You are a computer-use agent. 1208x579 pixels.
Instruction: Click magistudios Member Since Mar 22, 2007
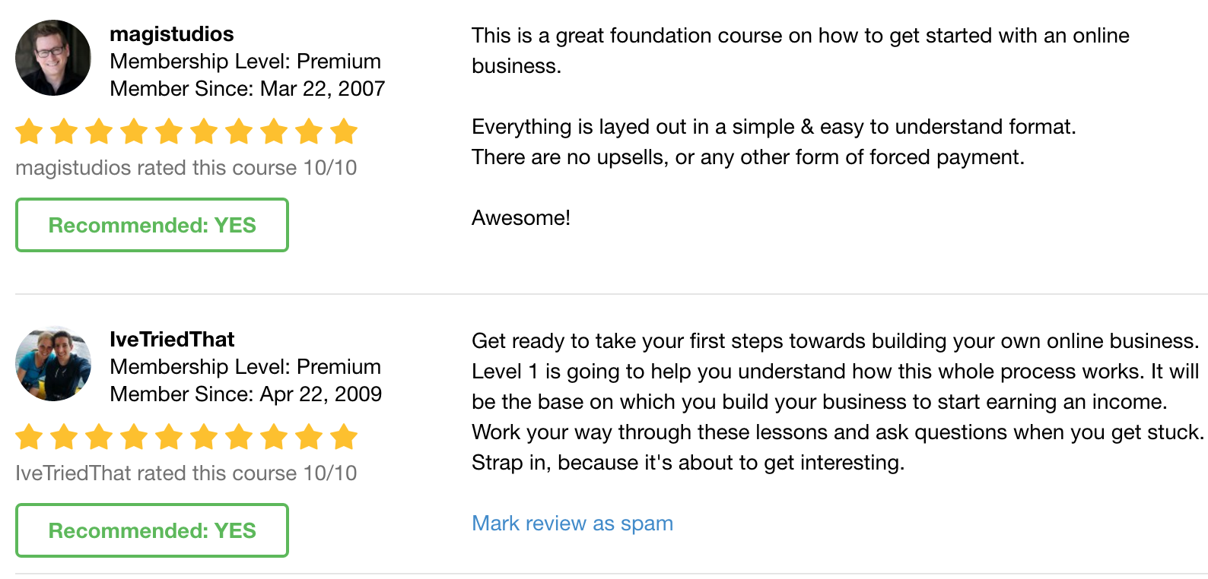247,89
